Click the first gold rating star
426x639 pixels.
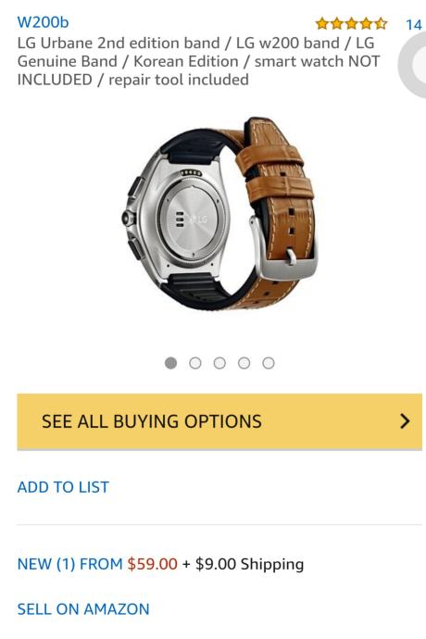tap(322, 24)
